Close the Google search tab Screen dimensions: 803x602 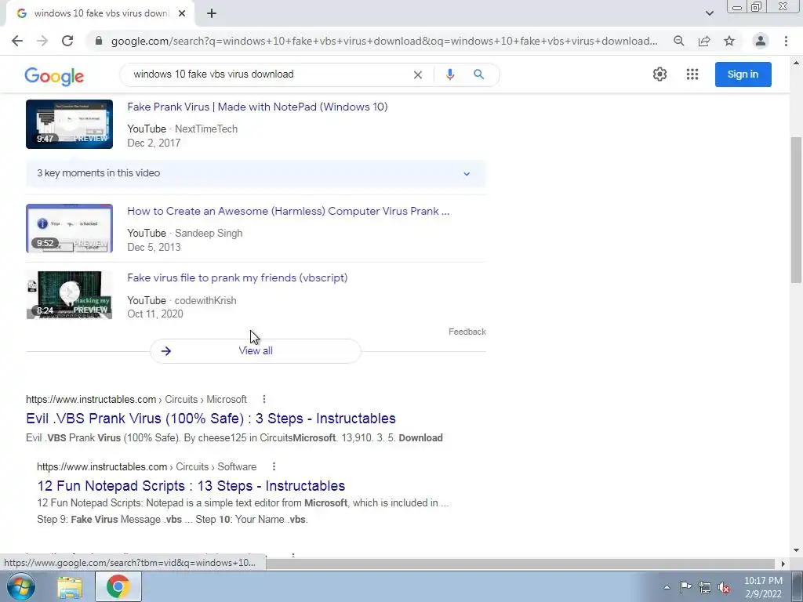[x=182, y=14]
